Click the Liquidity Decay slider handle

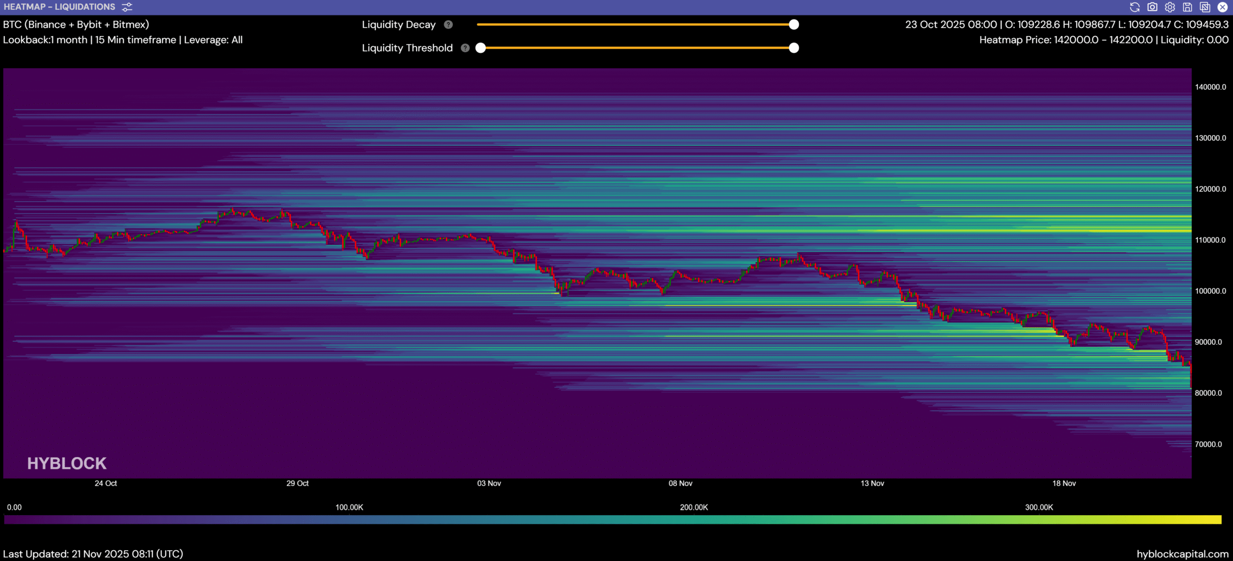tap(794, 25)
